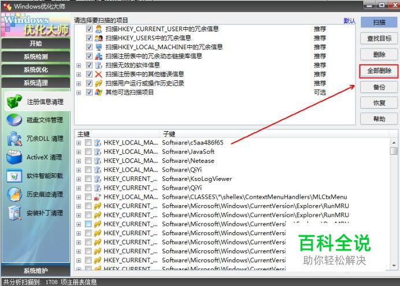
Task: Click the 删除 button
Action: pyautogui.click(x=379, y=54)
